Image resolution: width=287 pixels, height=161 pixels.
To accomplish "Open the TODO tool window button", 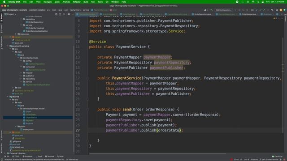I will coord(16,157).
